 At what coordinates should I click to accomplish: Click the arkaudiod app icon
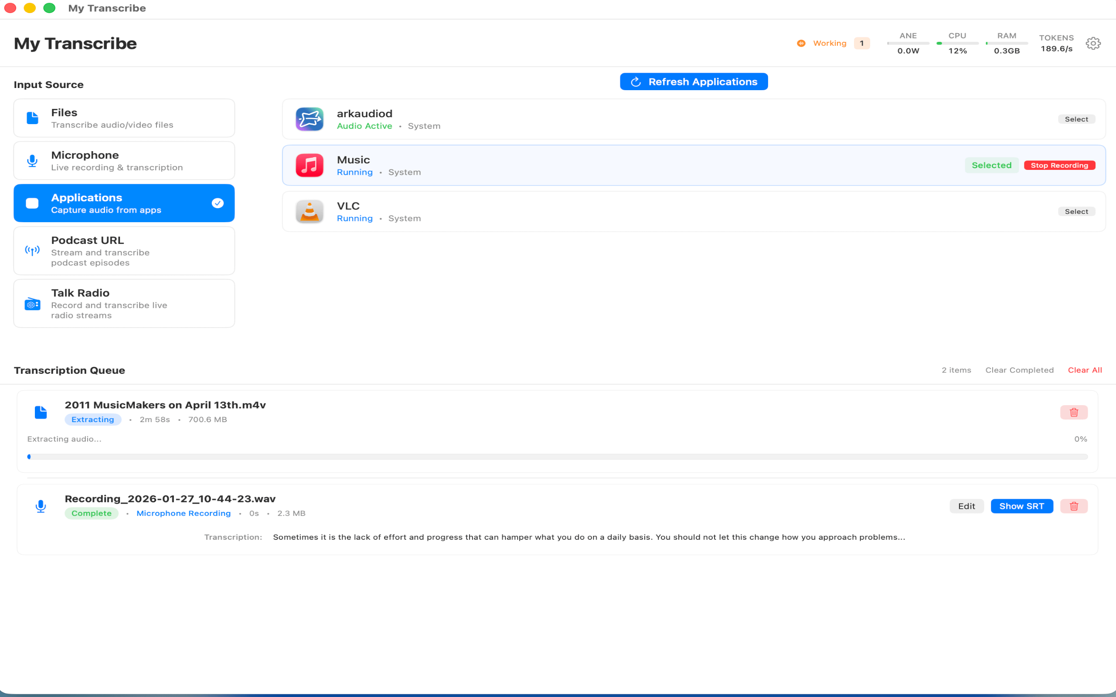(309, 119)
